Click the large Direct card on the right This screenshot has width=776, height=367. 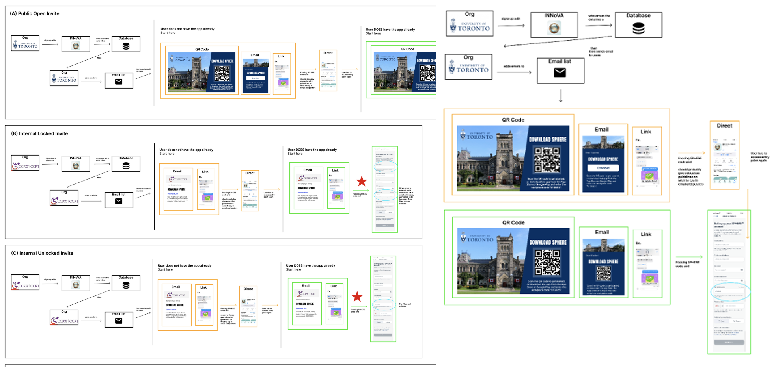(x=724, y=156)
